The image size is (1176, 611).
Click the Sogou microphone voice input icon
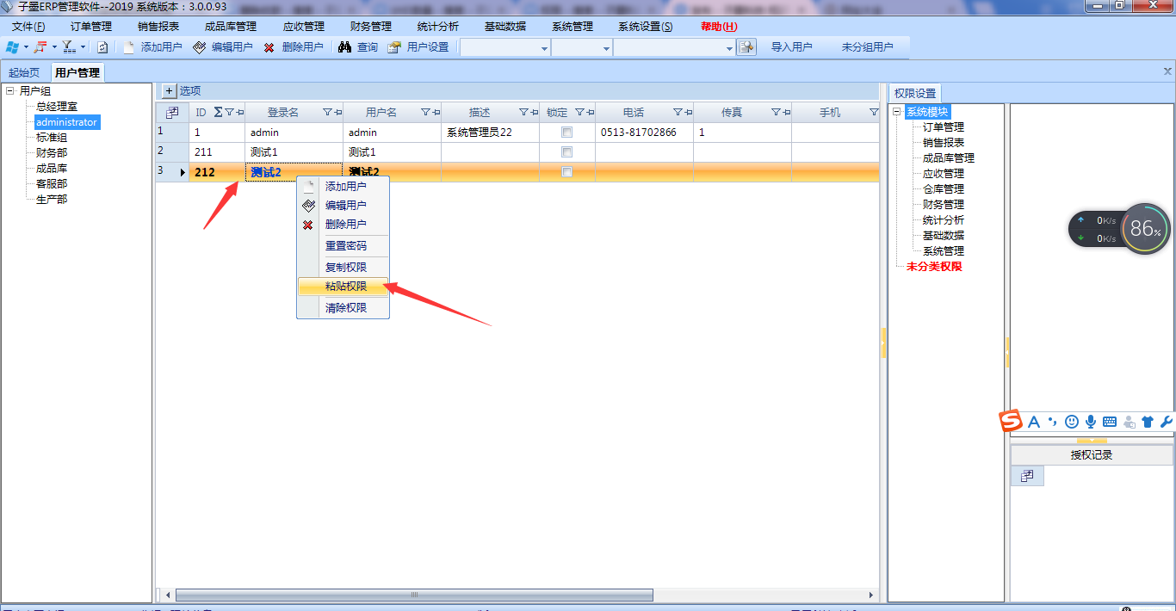coord(1091,422)
